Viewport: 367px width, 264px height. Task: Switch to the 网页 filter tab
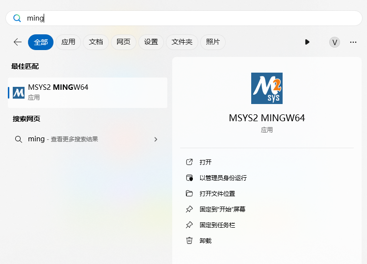click(x=123, y=42)
